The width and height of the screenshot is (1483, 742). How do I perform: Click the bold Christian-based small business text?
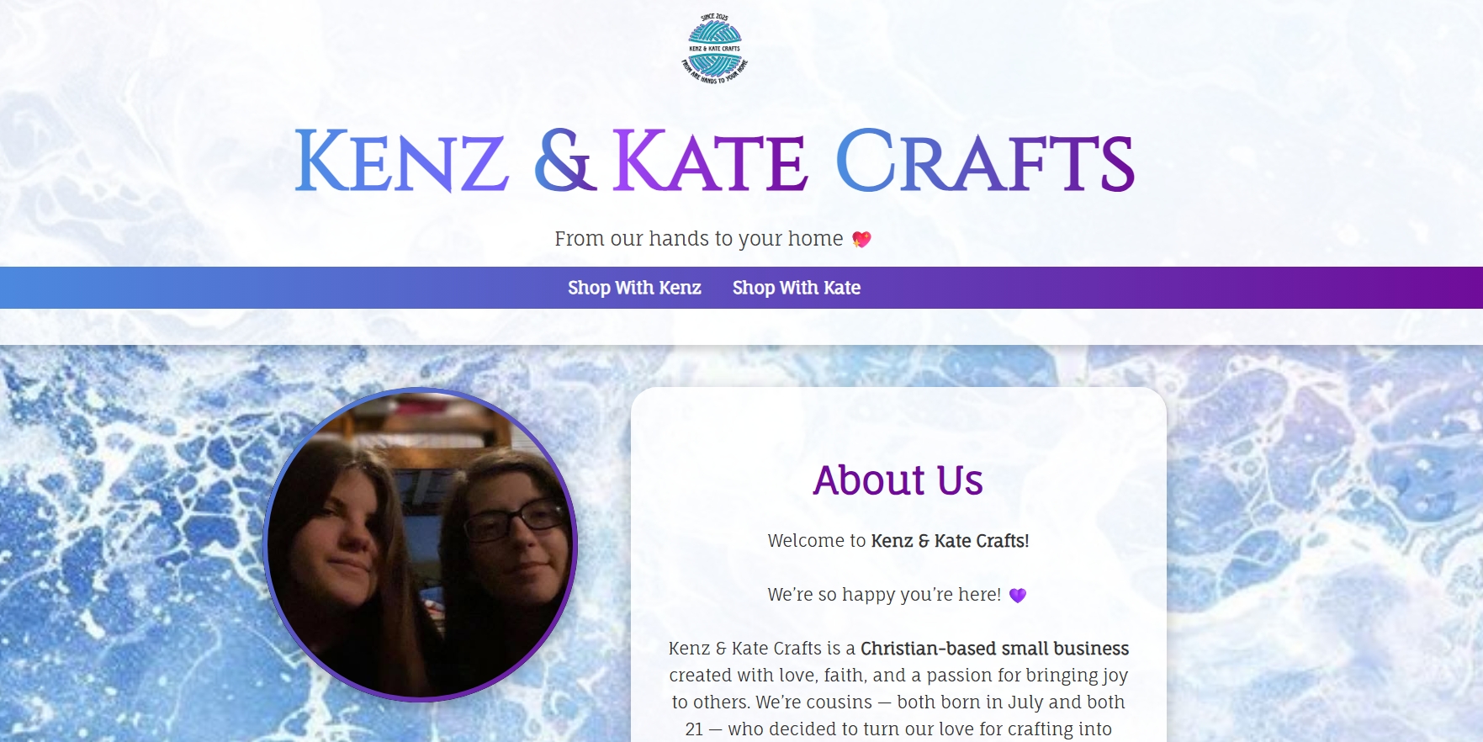click(995, 649)
